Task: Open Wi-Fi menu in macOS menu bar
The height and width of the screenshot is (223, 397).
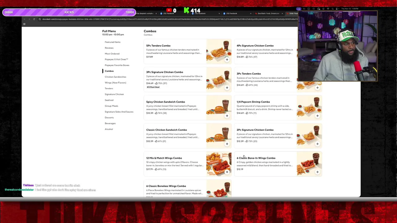Action: coord(328,9)
